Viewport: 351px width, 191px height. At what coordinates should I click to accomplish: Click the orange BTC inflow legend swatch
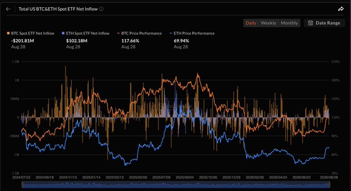click(8, 33)
